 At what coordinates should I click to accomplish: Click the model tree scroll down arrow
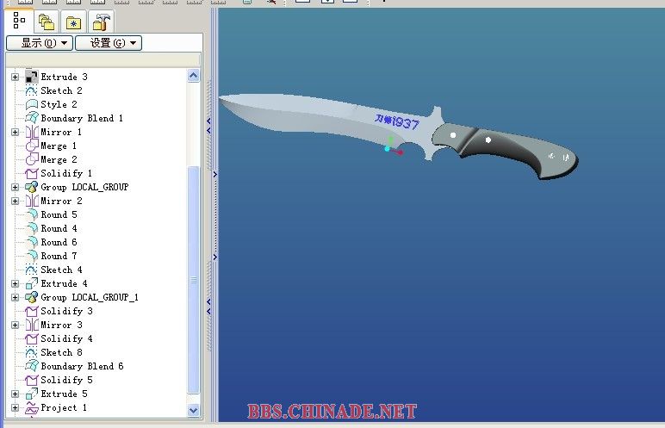point(194,410)
